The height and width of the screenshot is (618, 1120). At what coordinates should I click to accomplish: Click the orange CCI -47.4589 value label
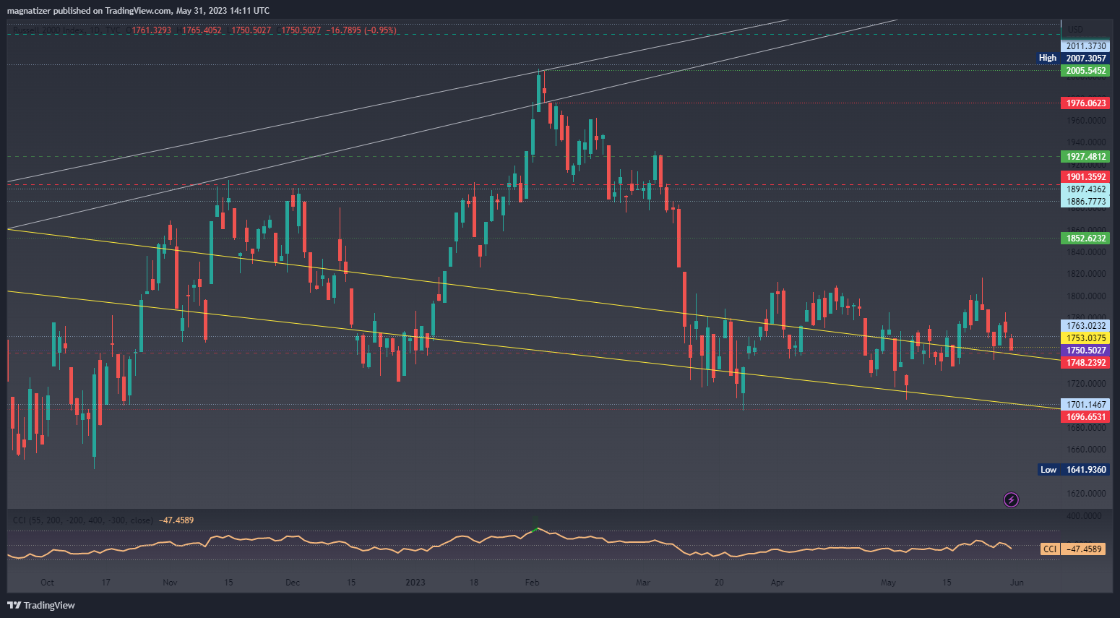pyautogui.click(x=1072, y=549)
